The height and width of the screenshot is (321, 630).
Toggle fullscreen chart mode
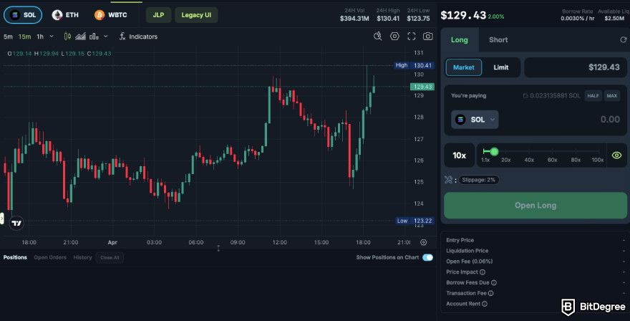coord(412,37)
